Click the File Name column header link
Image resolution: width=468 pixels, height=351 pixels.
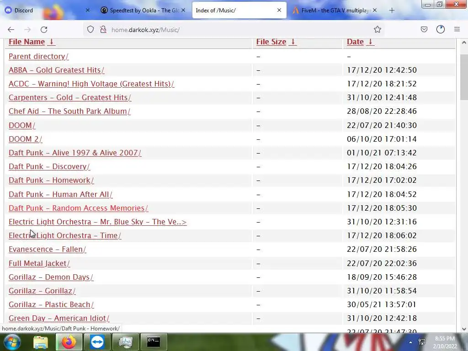[27, 42]
